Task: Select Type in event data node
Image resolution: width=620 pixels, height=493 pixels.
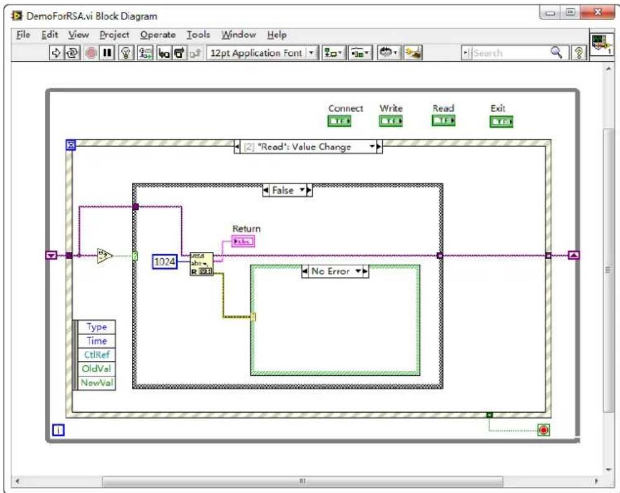Action: click(x=97, y=327)
